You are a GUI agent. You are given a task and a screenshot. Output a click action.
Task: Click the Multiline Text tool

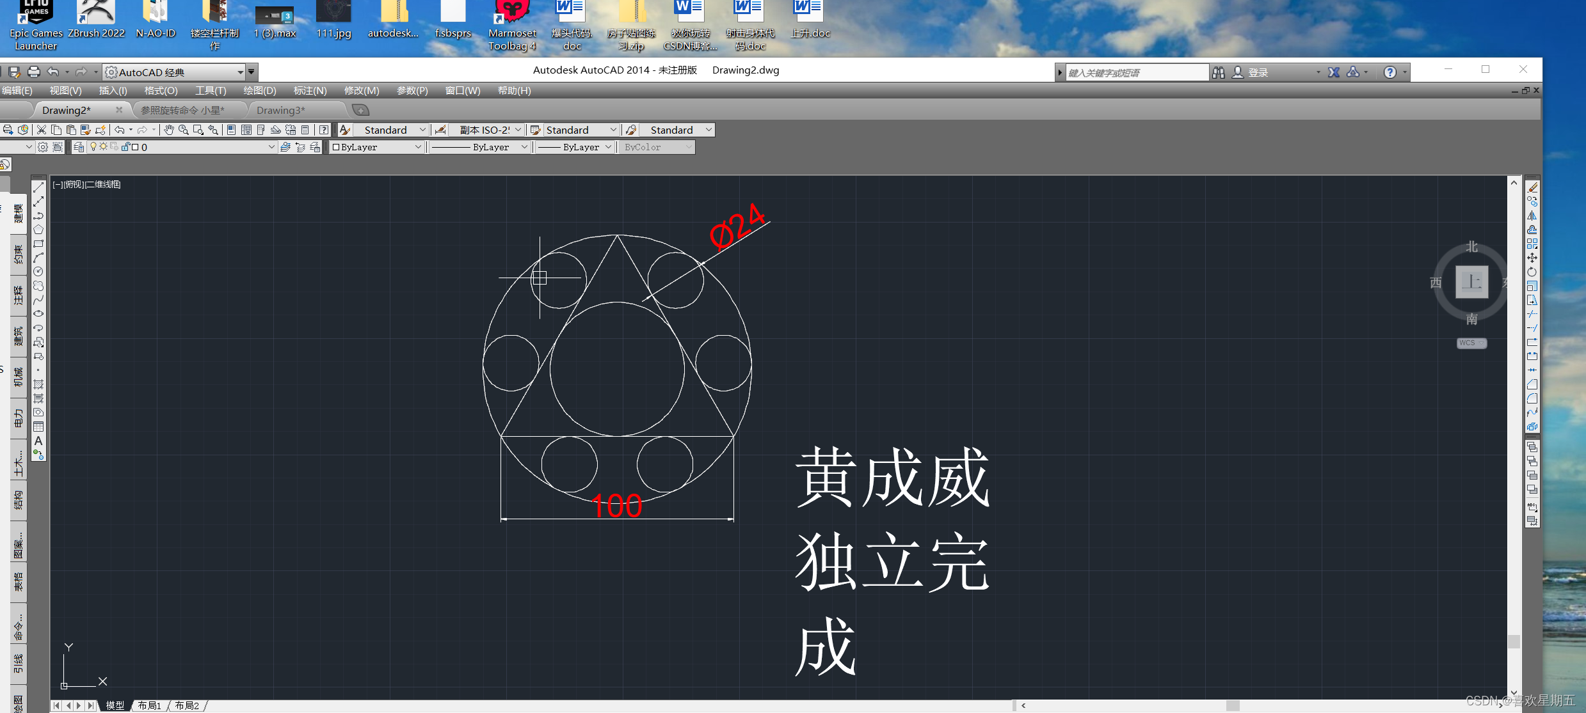click(x=38, y=441)
